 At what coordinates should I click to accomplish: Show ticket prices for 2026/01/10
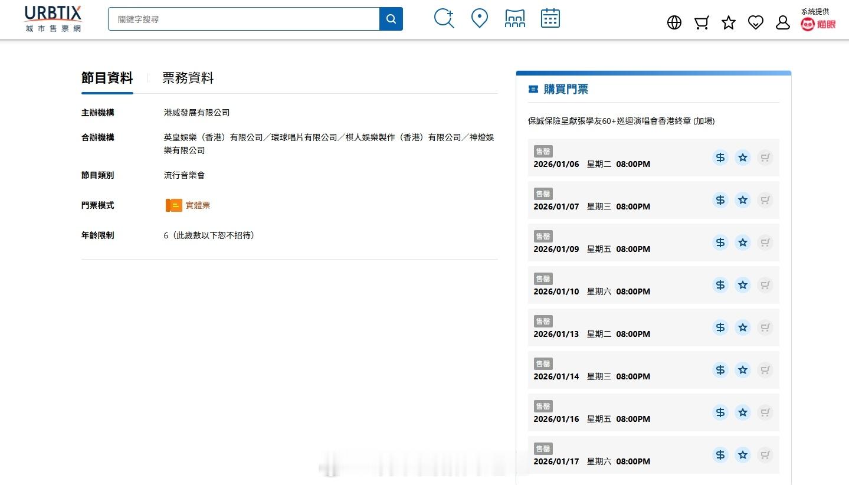click(720, 285)
